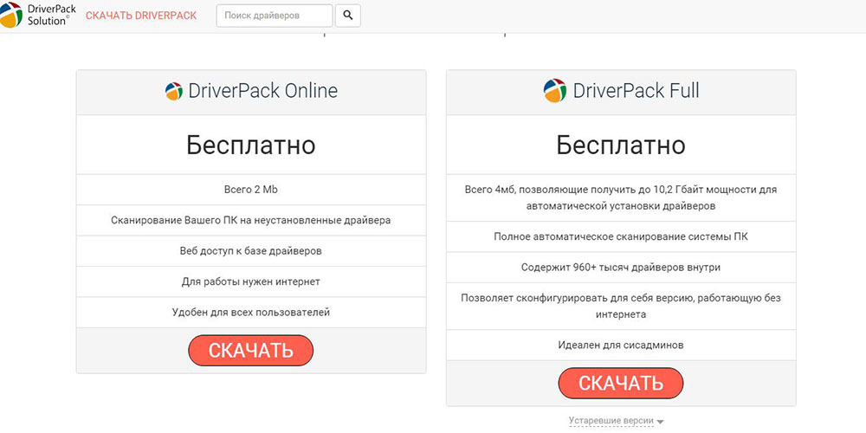Screen dimensions: 866x433
Task: Click the Всего 4мб 10,2 Гбайт row
Action: 621,197
